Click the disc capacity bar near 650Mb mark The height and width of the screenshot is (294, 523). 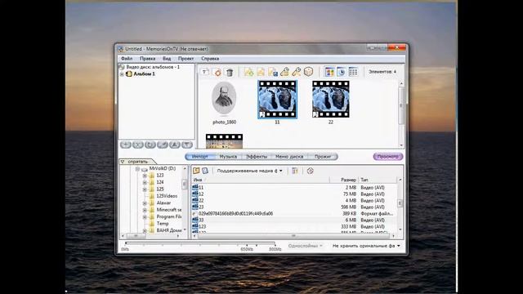[x=247, y=244]
